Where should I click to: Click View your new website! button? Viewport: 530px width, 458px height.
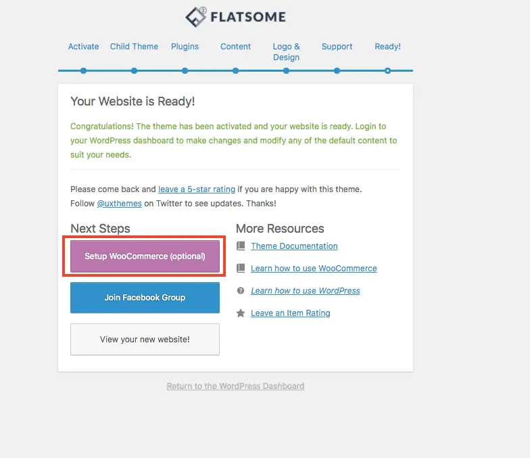pyautogui.click(x=145, y=340)
